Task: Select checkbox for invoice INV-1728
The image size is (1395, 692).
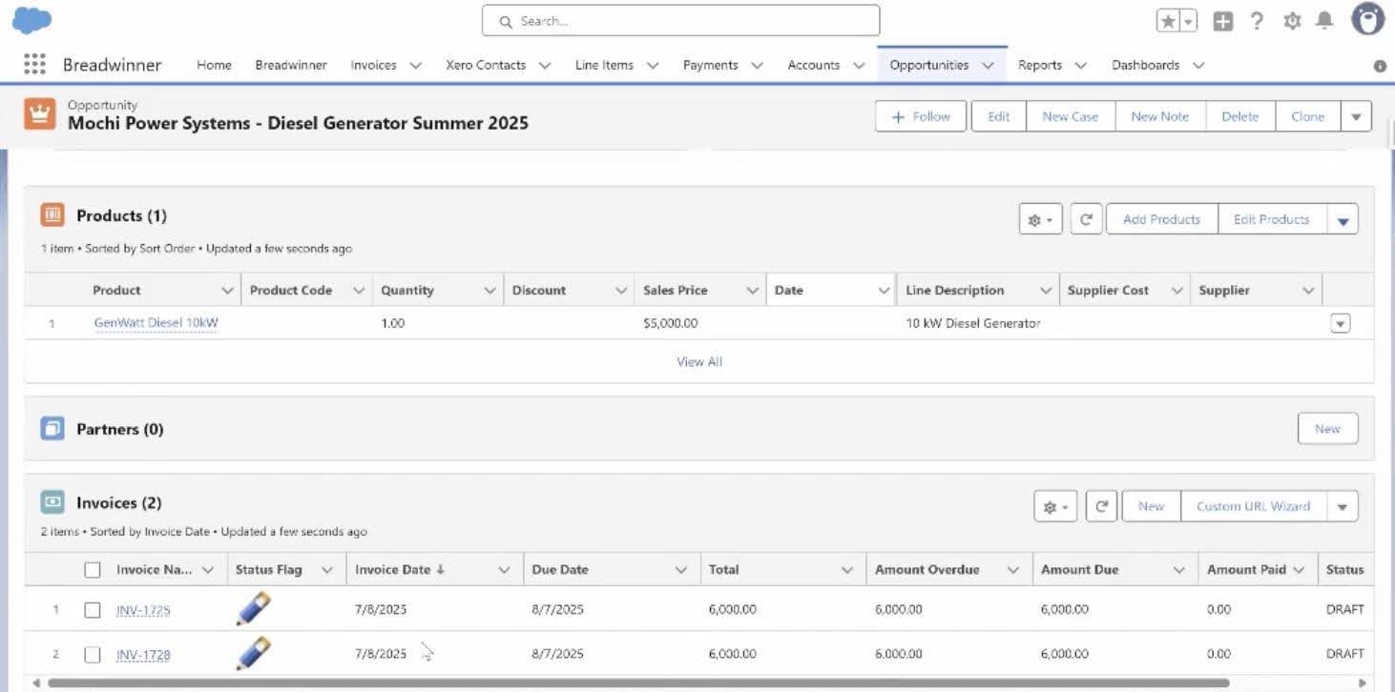Action: coord(93,655)
